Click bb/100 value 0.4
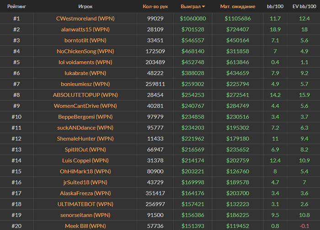Viewport: 320px width, 230px height. tap(275, 62)
